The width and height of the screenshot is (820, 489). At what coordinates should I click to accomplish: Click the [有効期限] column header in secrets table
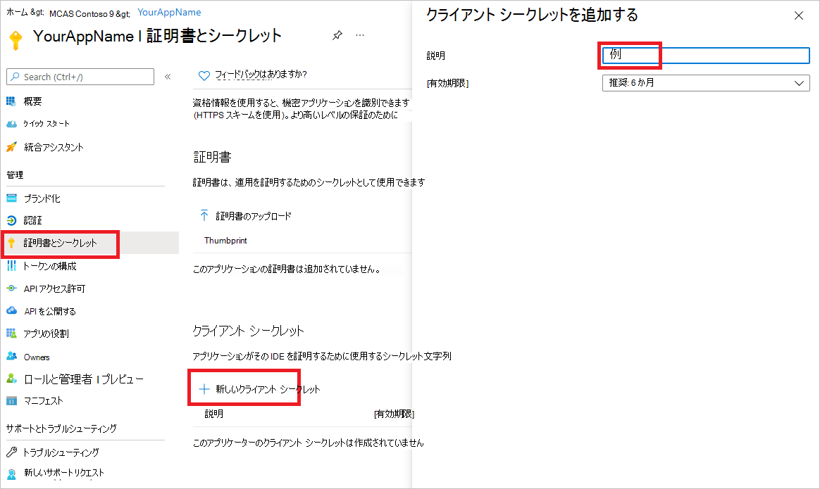395,414
